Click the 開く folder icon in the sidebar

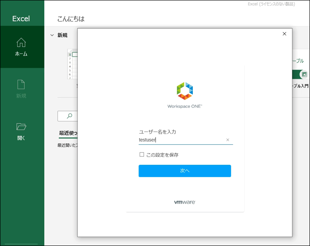point(22,127)
